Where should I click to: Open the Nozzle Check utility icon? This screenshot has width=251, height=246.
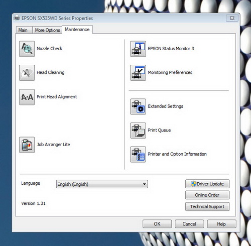[x=27, y=49]
